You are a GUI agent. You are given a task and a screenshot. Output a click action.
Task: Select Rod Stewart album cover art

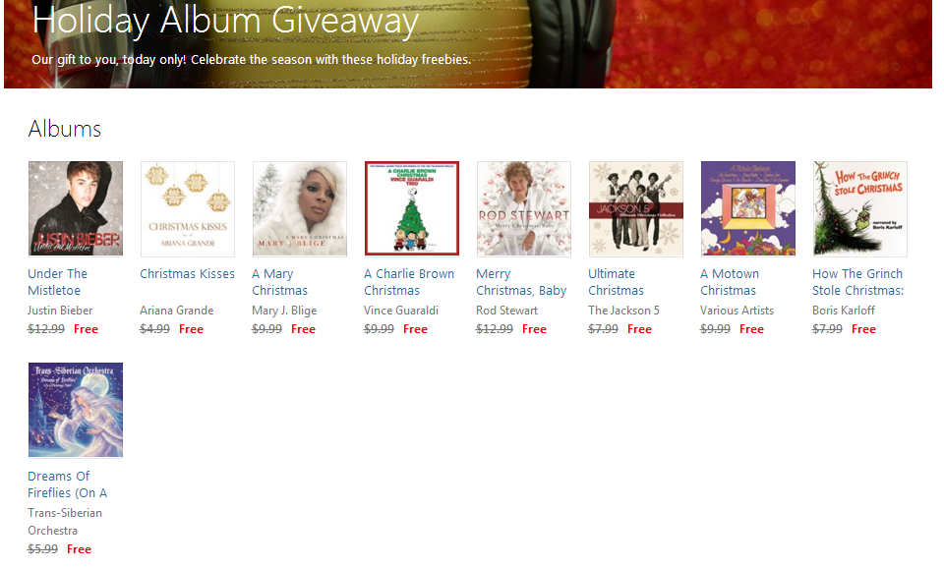(x=524, y=208)
